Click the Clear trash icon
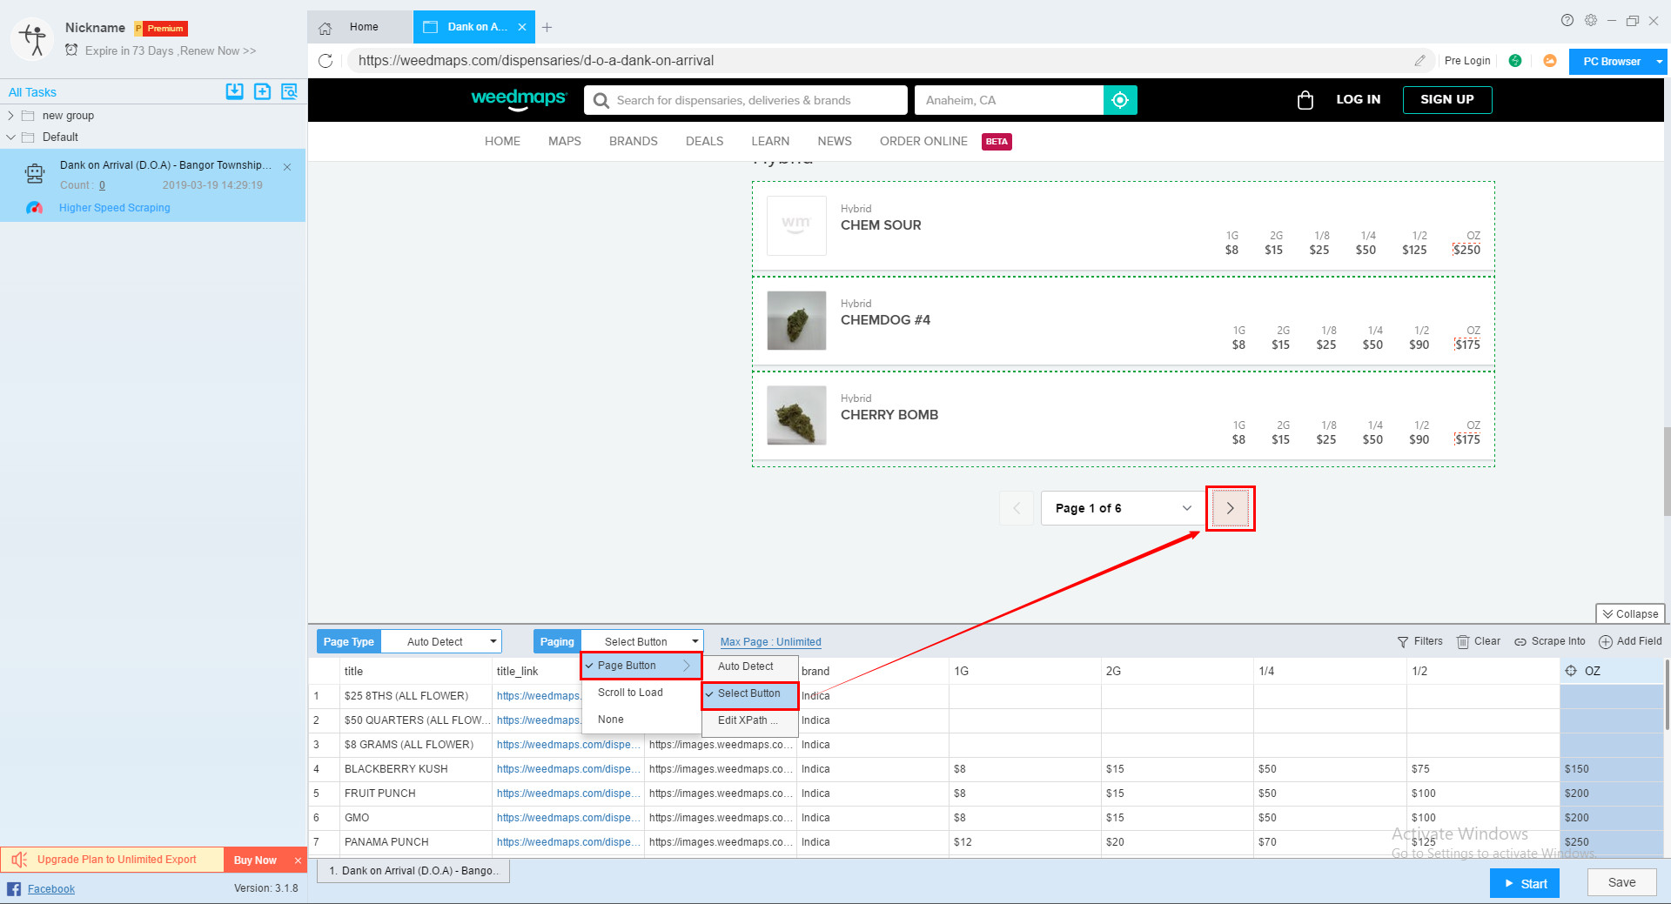The image size is (1671, 904). [x=1463, y=642]
